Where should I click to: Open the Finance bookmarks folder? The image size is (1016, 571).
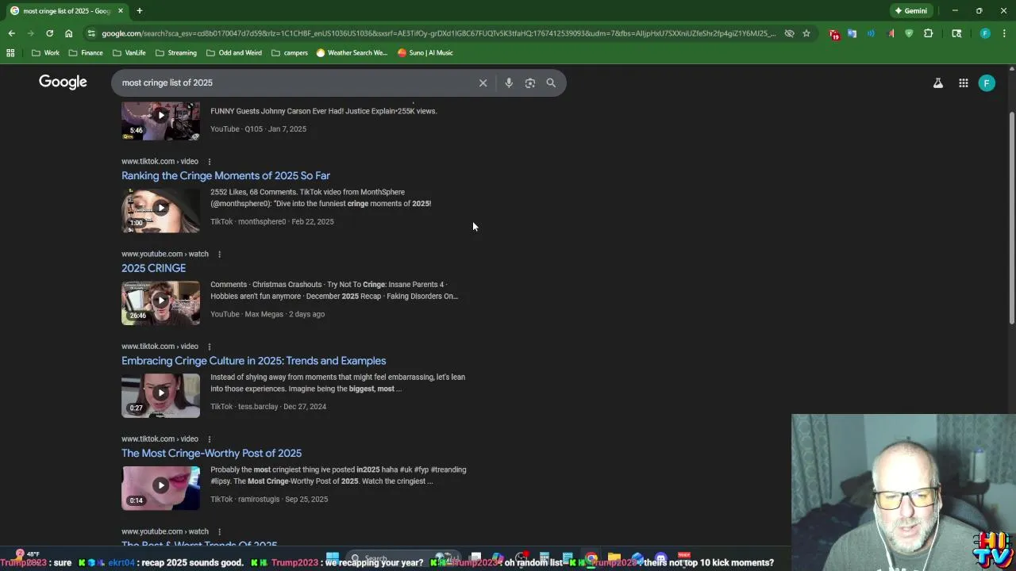(x=86, y=52)
